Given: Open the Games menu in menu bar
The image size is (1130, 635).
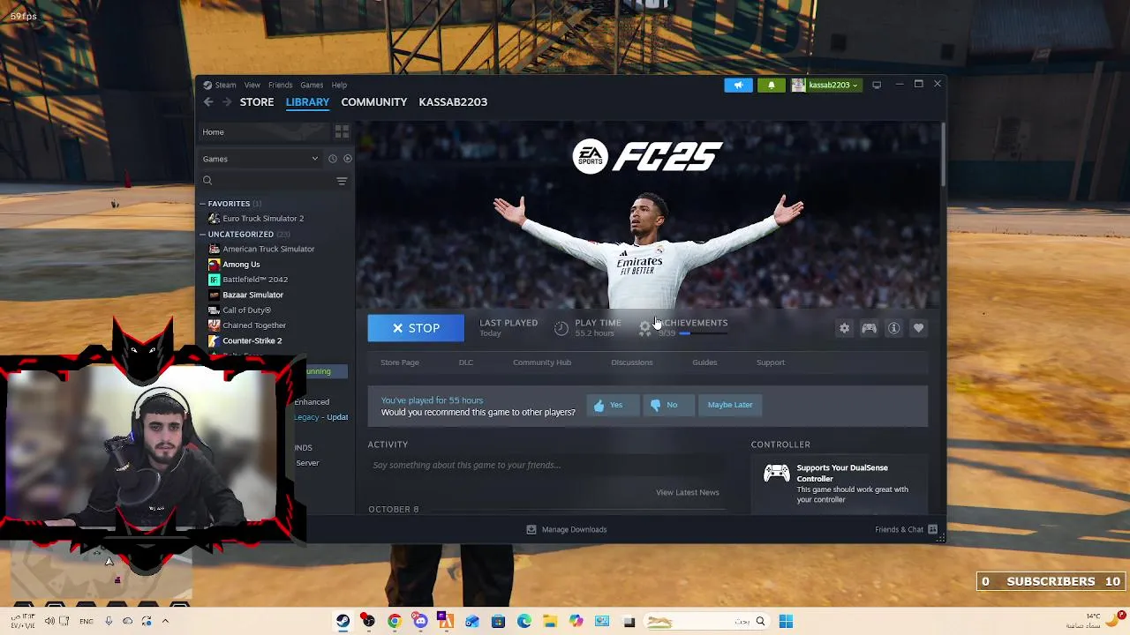Looking at the screenshot, I should point(312,85).
